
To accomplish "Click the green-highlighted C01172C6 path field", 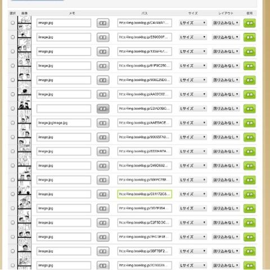I will pyautogui.click(x=145, y=194).
